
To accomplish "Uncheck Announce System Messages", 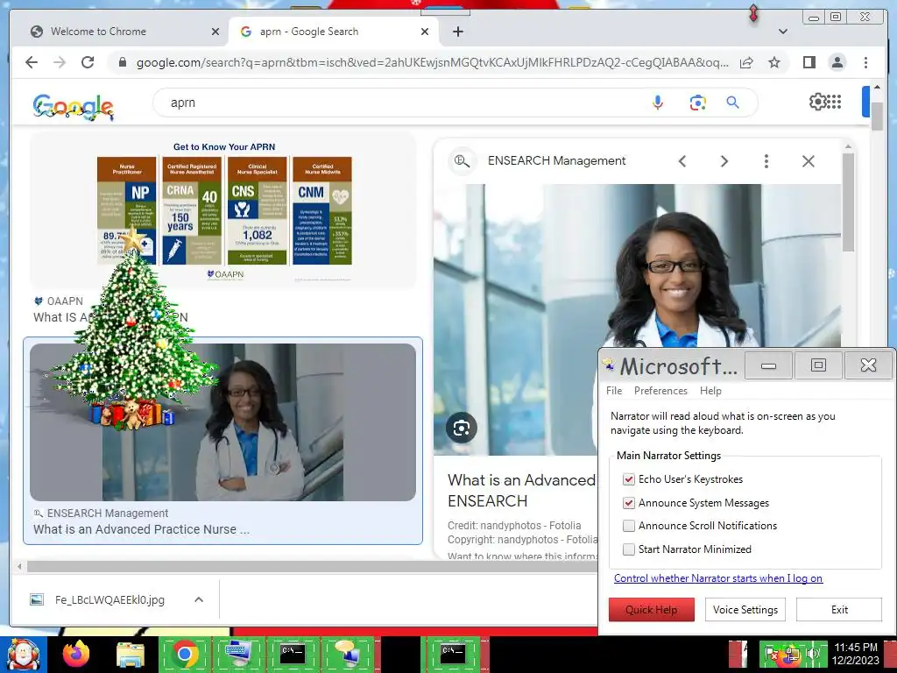I will 629,502.
